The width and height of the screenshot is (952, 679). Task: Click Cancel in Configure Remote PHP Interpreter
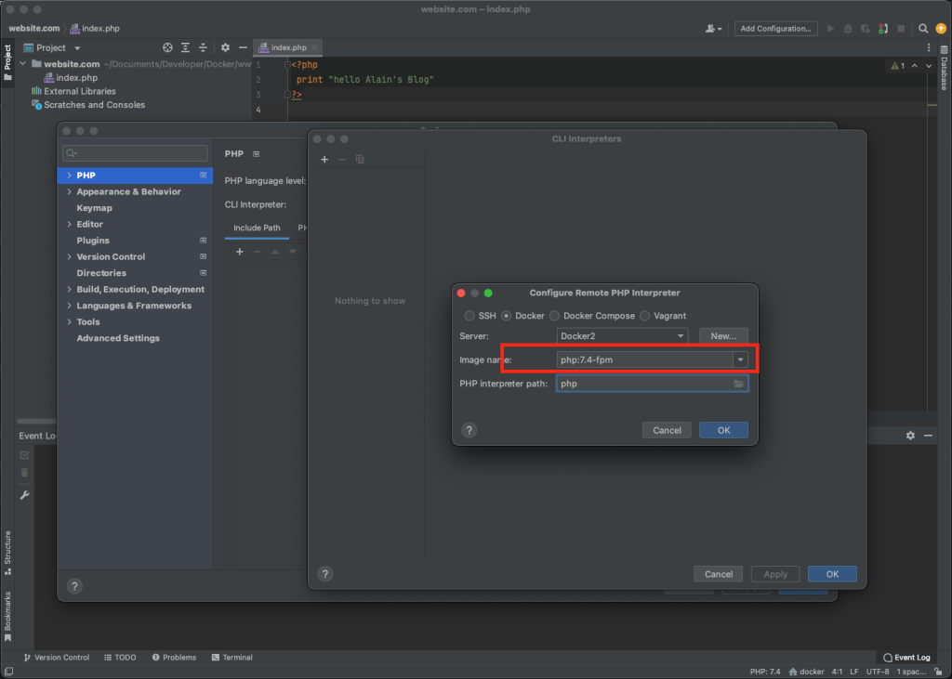tap(667, 430)
